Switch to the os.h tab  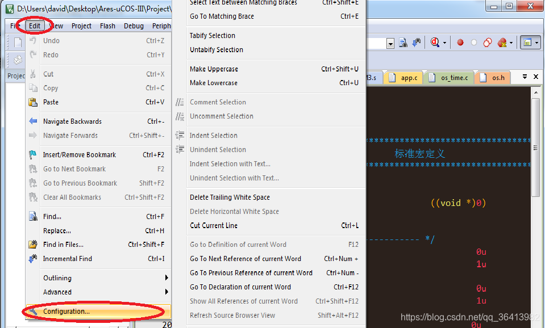[x=493, y=78]
